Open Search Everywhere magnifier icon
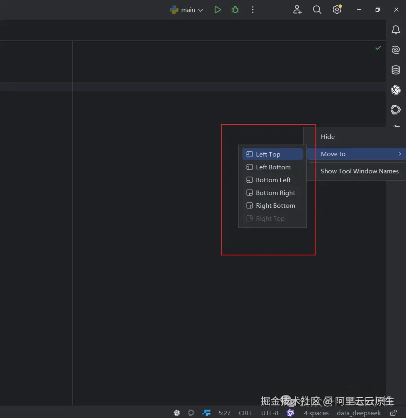This screenshot has width=406, height=418. tap(317, 10)
